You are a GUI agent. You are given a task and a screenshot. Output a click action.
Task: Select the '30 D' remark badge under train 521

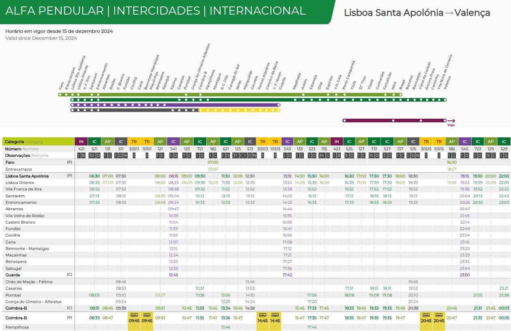click(x=94, y=156)
